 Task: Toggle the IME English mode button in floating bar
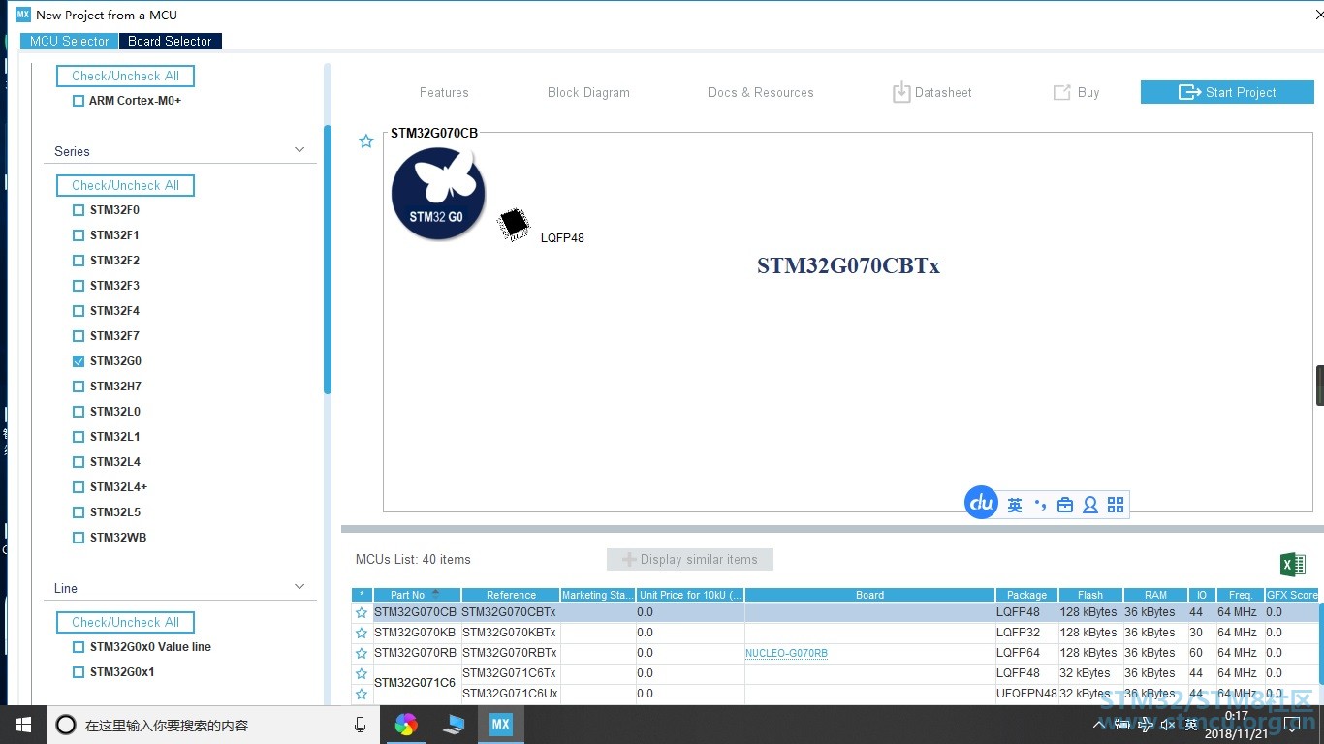(1015, 505)
